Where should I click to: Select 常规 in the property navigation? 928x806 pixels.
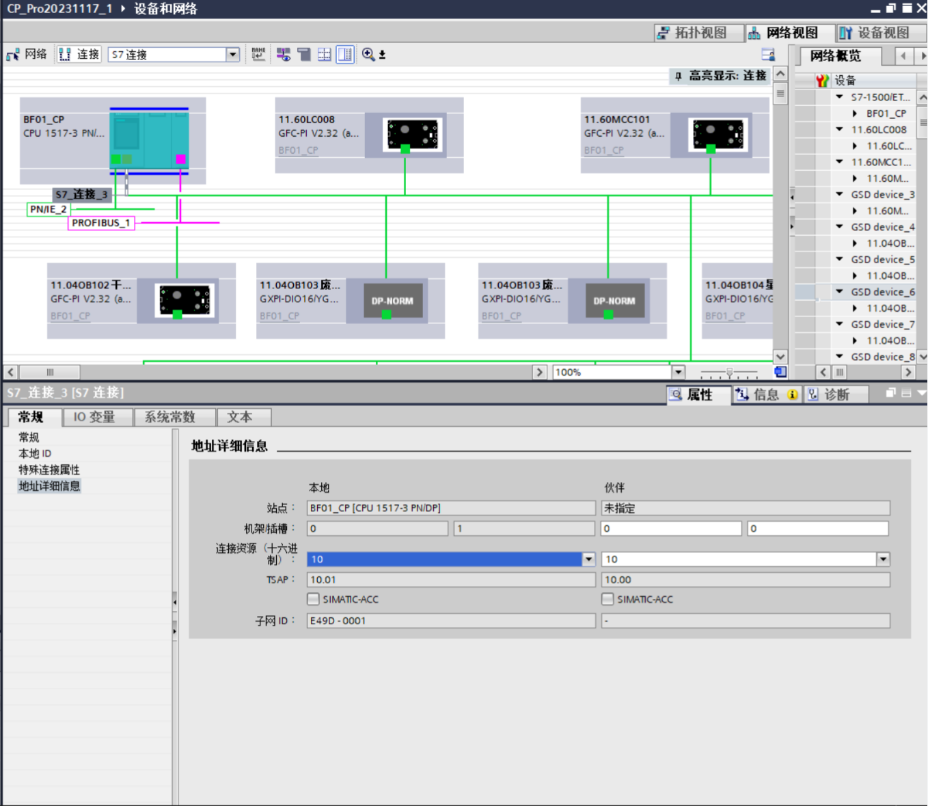pyautogui.click(x=29, y=438)
